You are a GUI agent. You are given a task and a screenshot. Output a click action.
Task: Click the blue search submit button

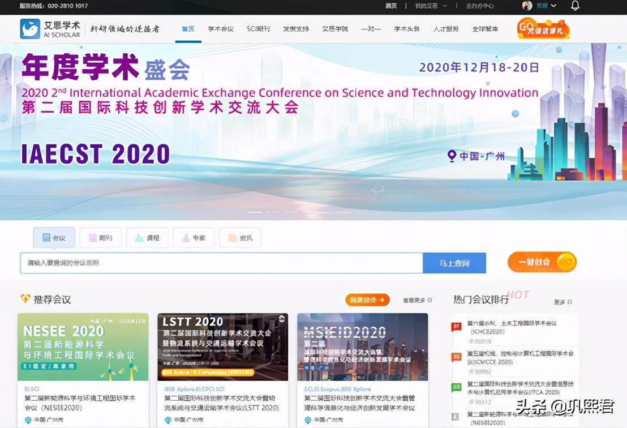coord(454,263)
